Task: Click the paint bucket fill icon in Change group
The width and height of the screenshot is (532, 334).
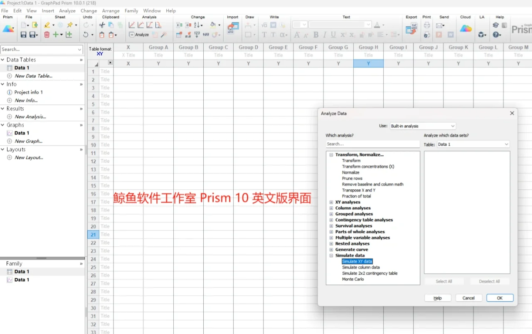Action: tap(213, 25)
